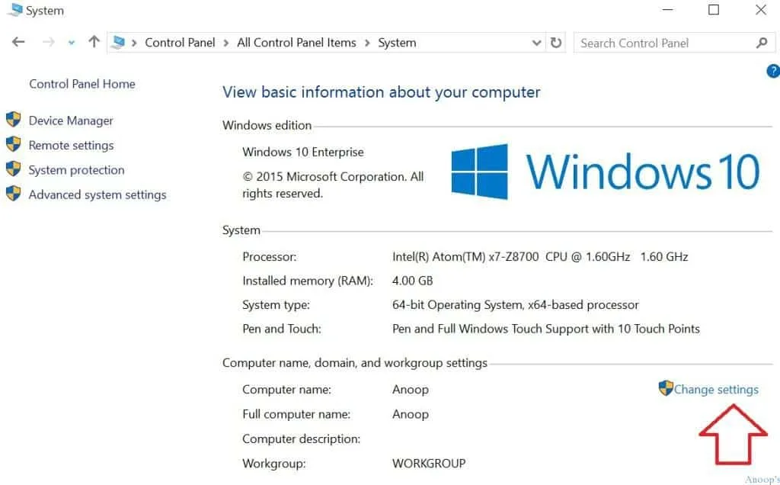This screenshot has width=780, height=485.
Task: Go to Control Panel Home
Action: (82, 84)
